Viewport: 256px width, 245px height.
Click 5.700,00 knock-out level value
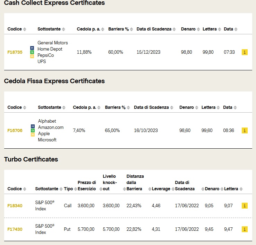point(111,229)
